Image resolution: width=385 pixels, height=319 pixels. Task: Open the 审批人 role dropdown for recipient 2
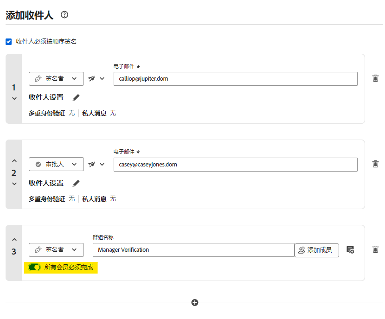coord(56,164)
